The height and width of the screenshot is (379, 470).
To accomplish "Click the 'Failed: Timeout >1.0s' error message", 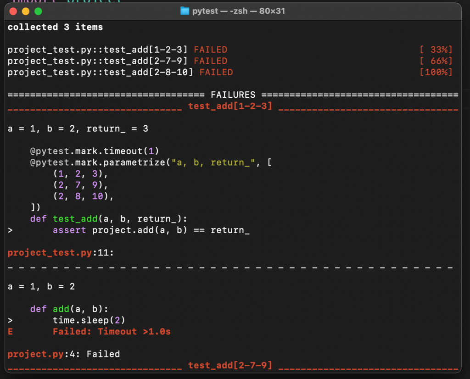I will pos(112,332).
